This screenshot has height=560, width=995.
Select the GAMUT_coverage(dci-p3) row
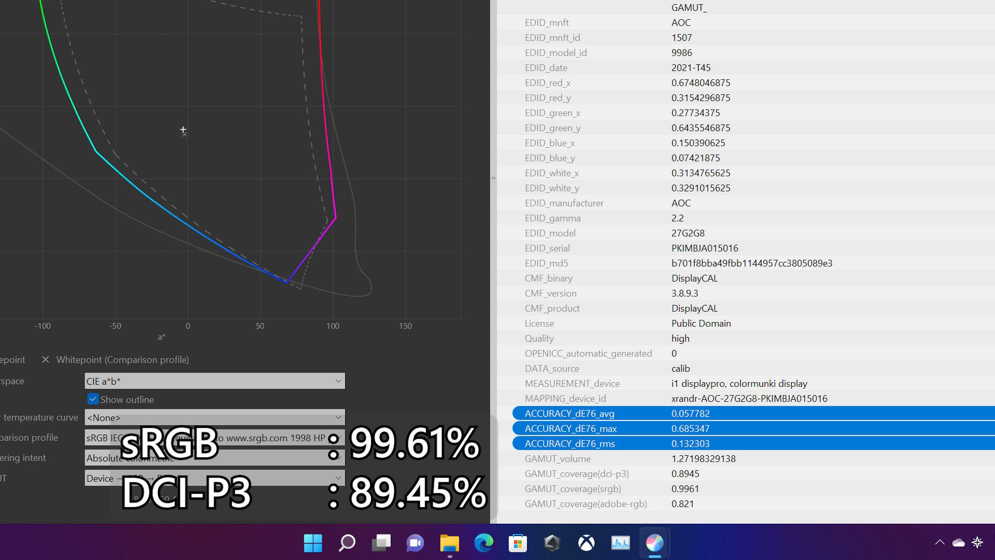(x=746, y=473)
